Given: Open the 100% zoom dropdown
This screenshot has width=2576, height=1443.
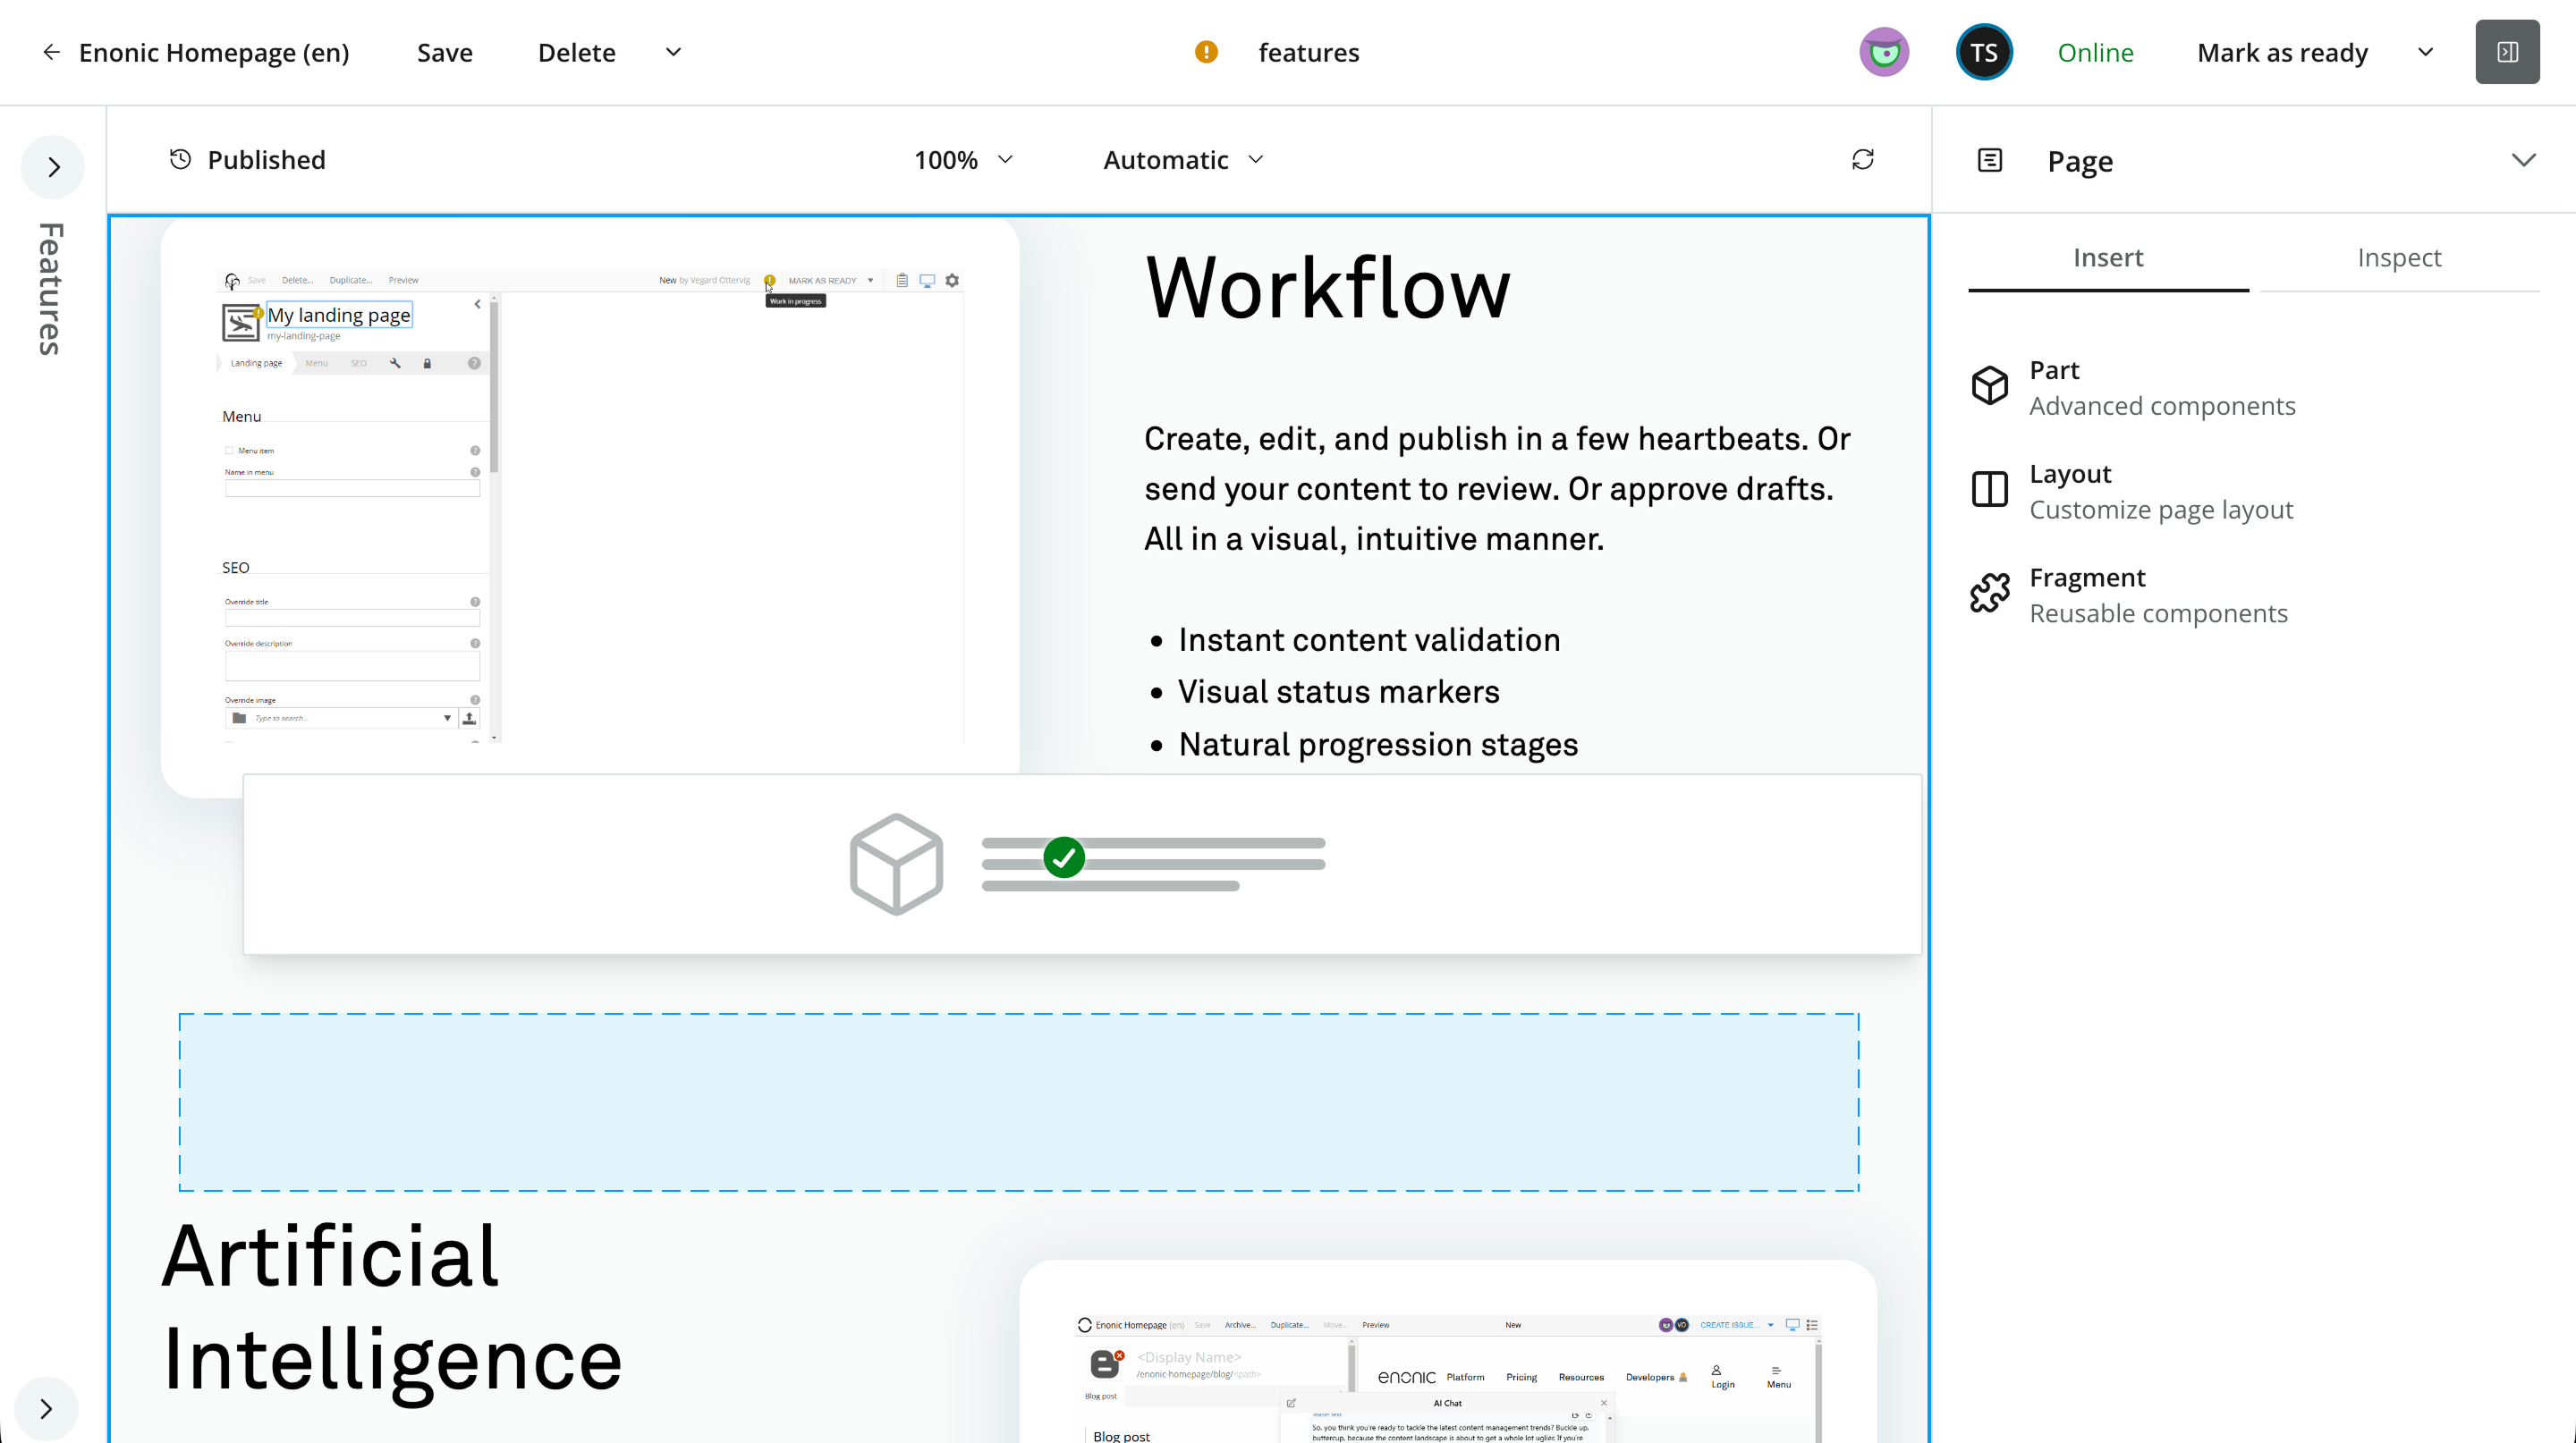Looking at the screenshot, I should click(963, 160).
